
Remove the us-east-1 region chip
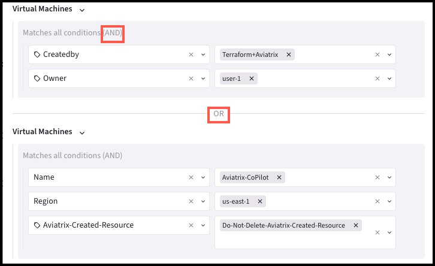click(259, 201)
